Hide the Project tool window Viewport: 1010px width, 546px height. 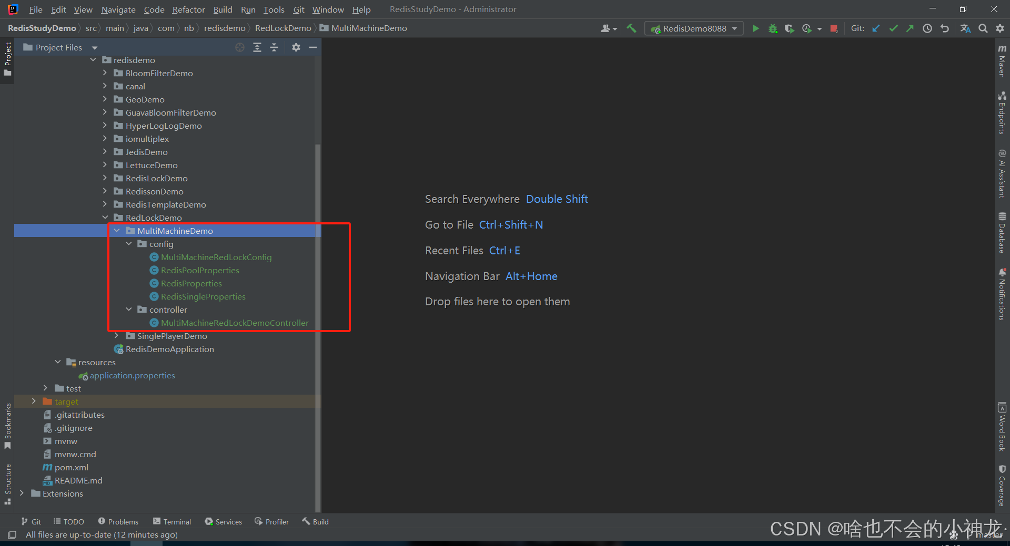click(x=313, y=47)
